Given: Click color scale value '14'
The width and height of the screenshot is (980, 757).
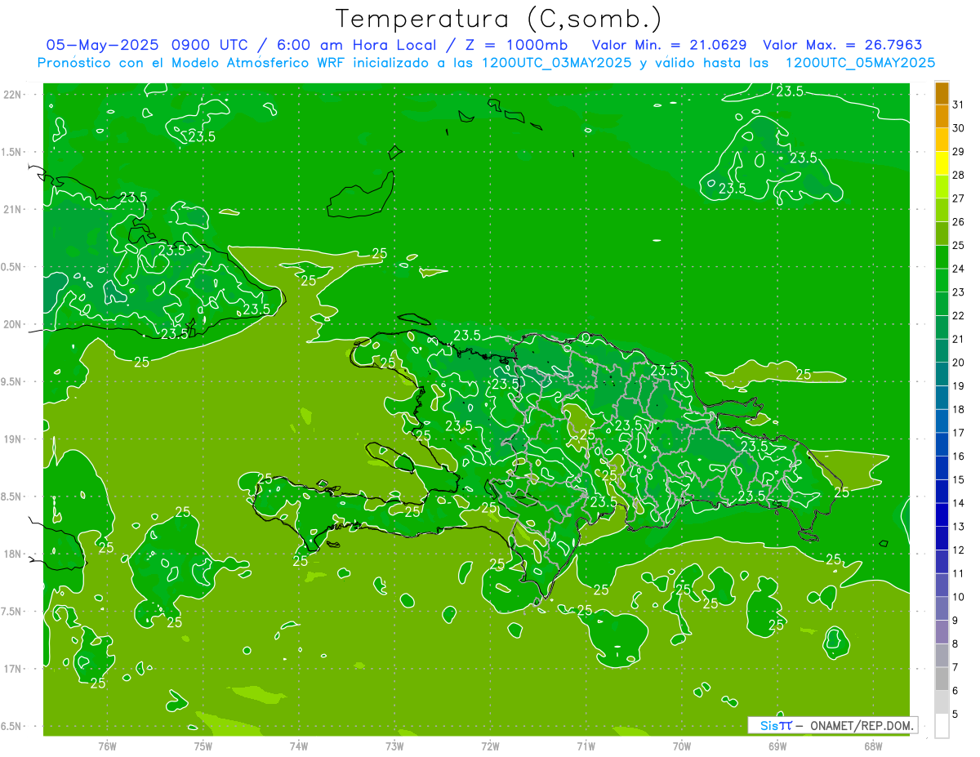Looking at the screenshot, I should [x=959, y=503].
